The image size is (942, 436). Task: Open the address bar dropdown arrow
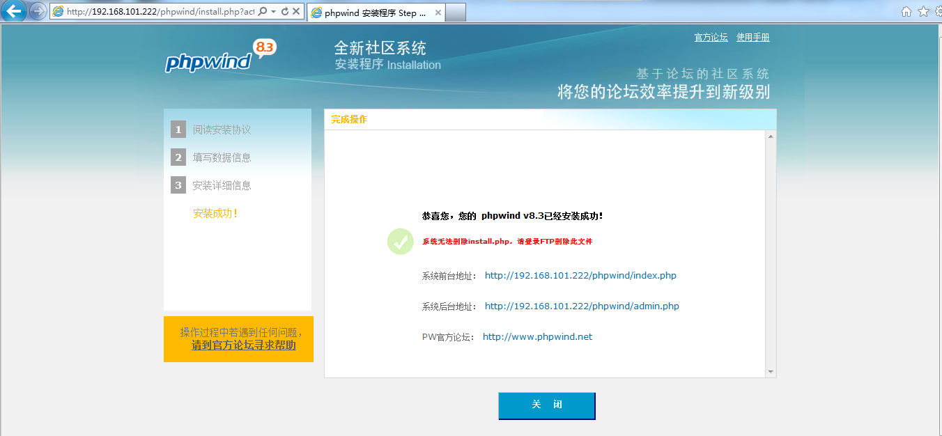coord(273,12)
